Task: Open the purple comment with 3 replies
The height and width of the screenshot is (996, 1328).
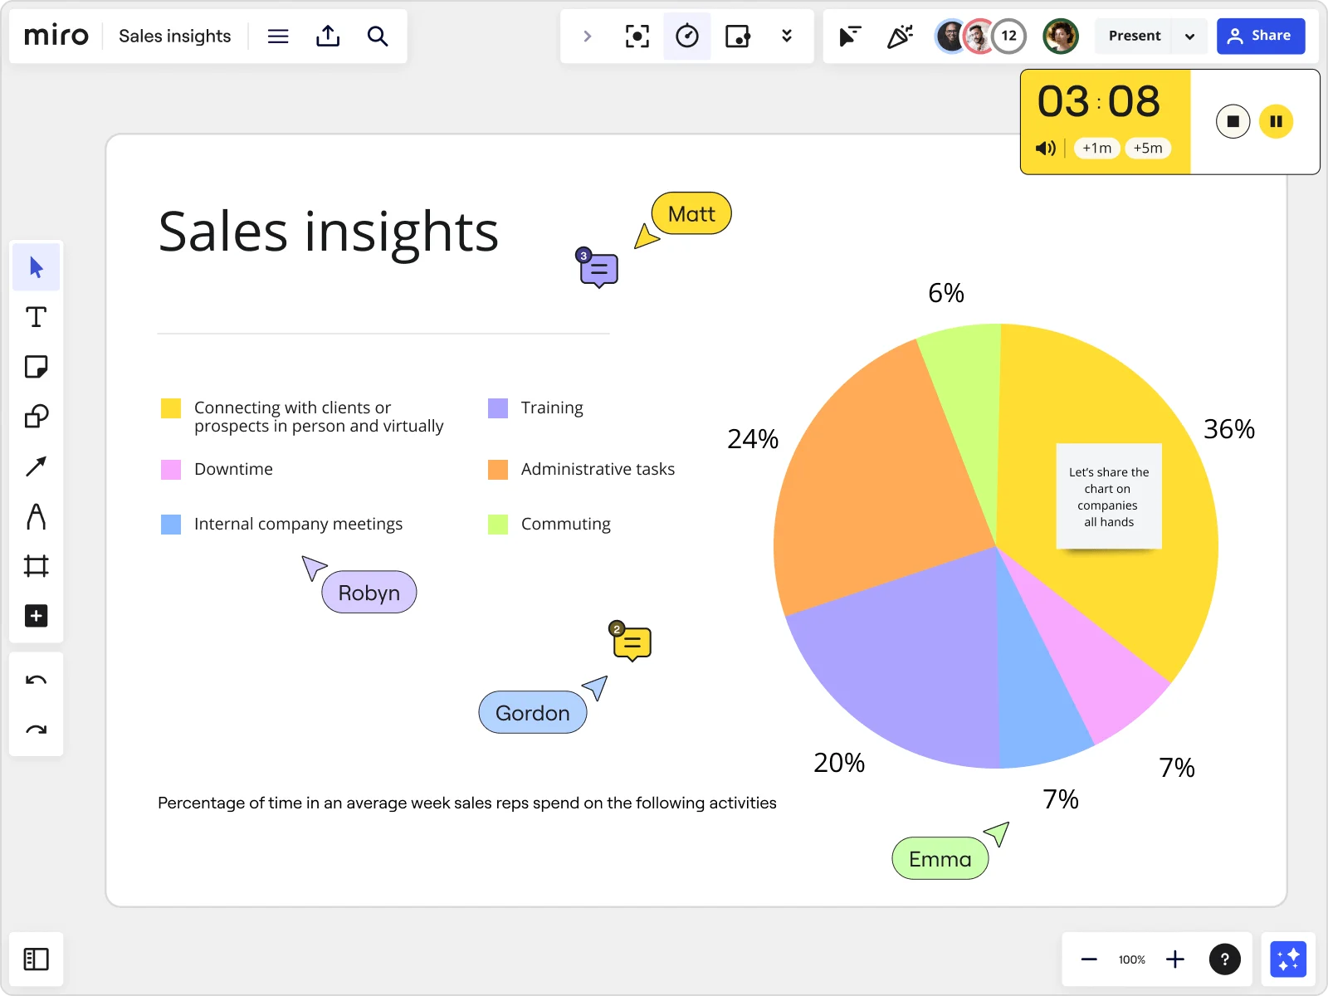Action: tap(598, 268)
